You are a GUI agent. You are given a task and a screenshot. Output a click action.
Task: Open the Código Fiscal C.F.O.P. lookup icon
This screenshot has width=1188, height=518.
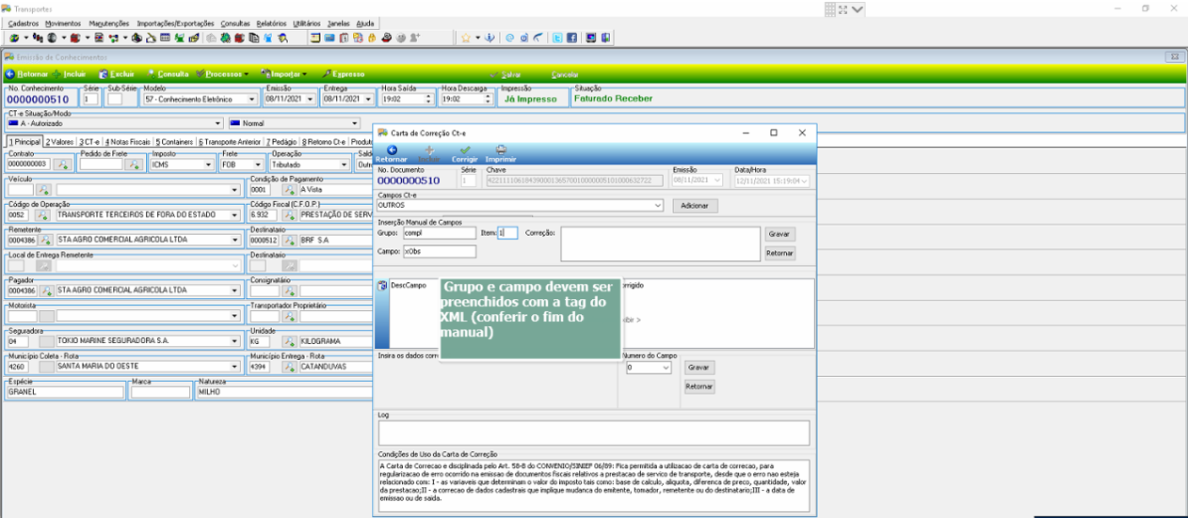pos(290,214)
